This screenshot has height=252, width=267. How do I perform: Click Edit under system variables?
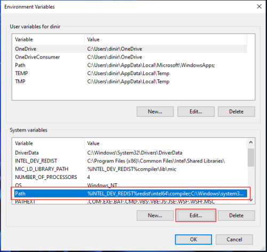pyautogui.click(x=196, y=215)
